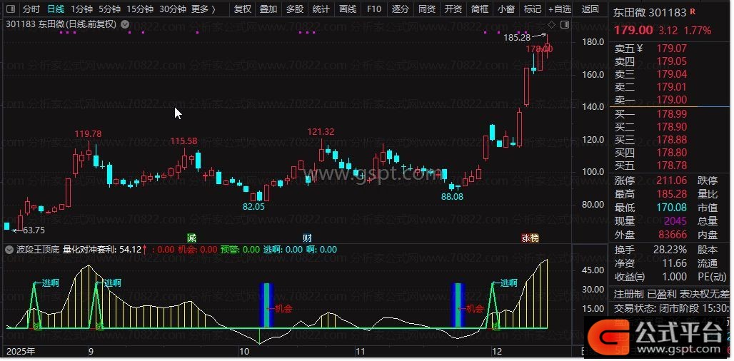Viewport: 734px width, 361px height.
Task: Click the 返回 back button
Action: point(590,9)
